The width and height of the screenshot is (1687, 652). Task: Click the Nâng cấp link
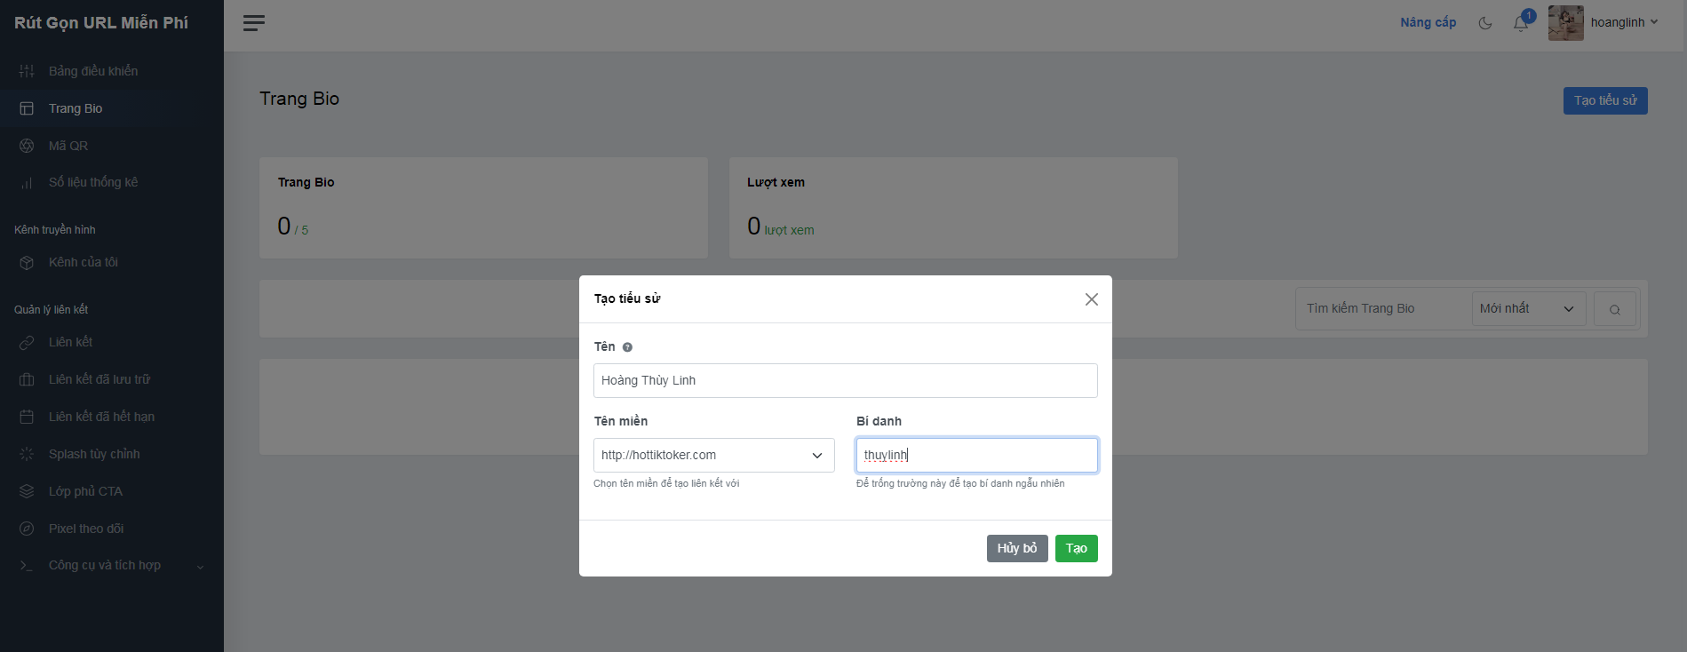point(1428,22)
